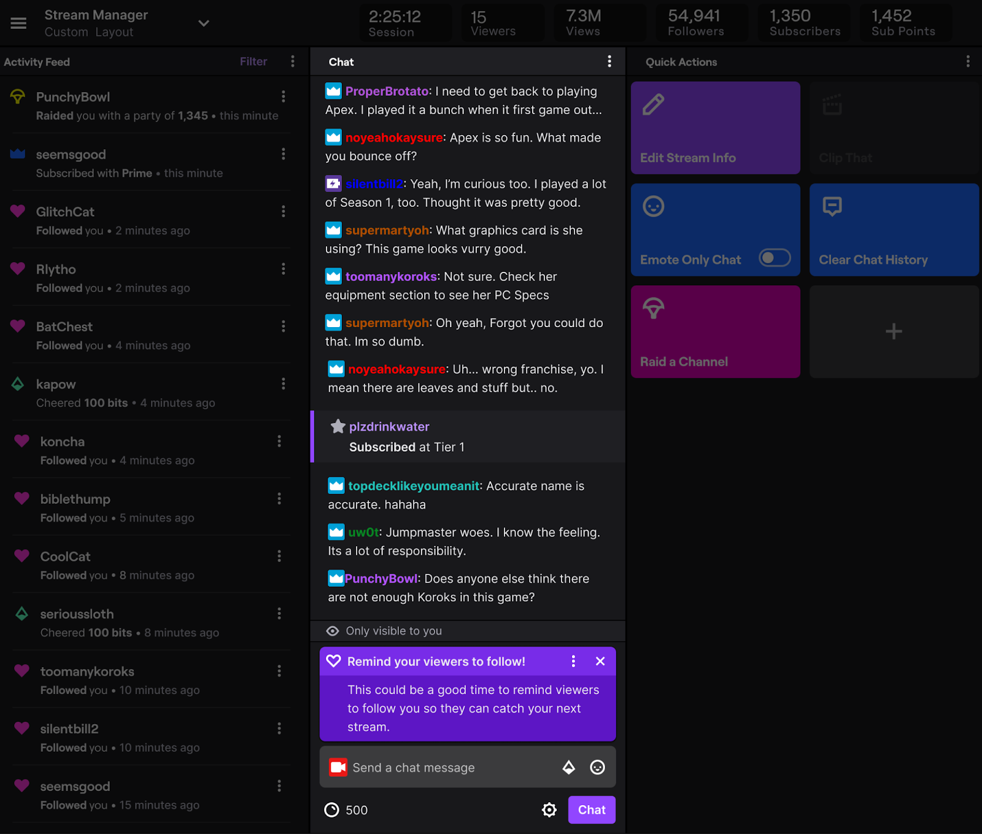Open options for PunchyBowl raid activity
982x834 pixels.
pyautogui.click(x=284, y=96)
